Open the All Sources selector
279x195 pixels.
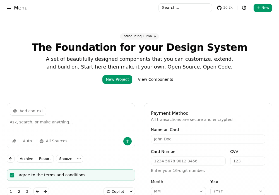coord(53,141)
